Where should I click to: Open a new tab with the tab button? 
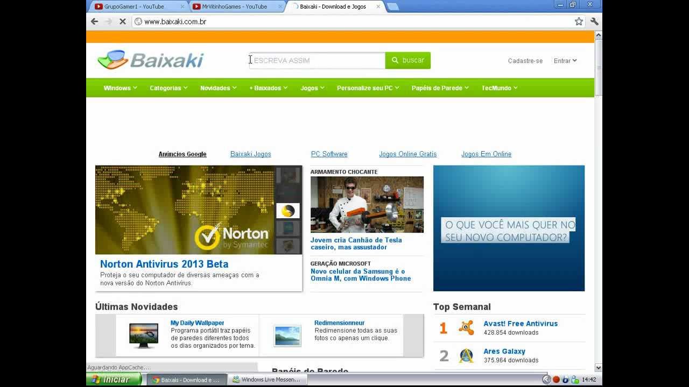coord(393,6)
